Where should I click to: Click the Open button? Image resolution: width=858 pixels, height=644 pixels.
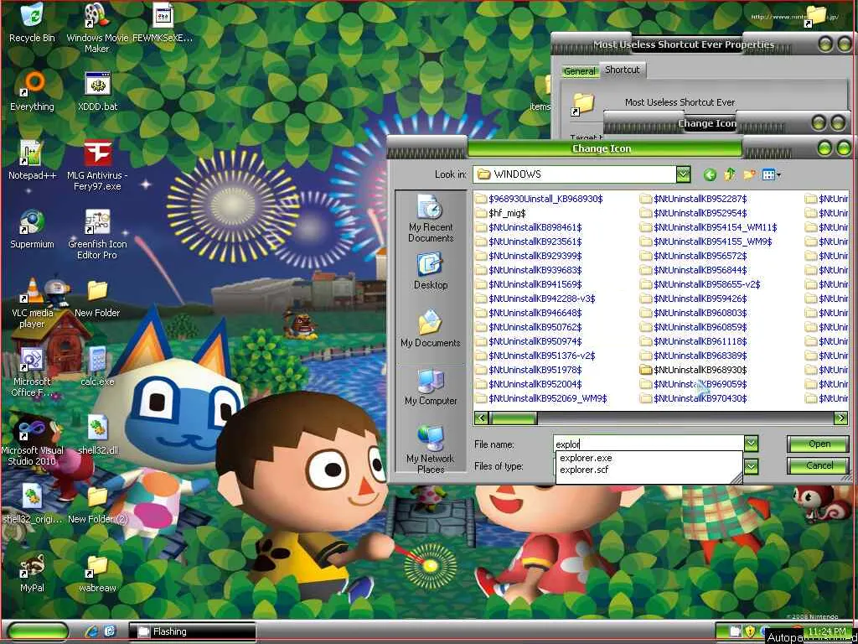(819, 444)
